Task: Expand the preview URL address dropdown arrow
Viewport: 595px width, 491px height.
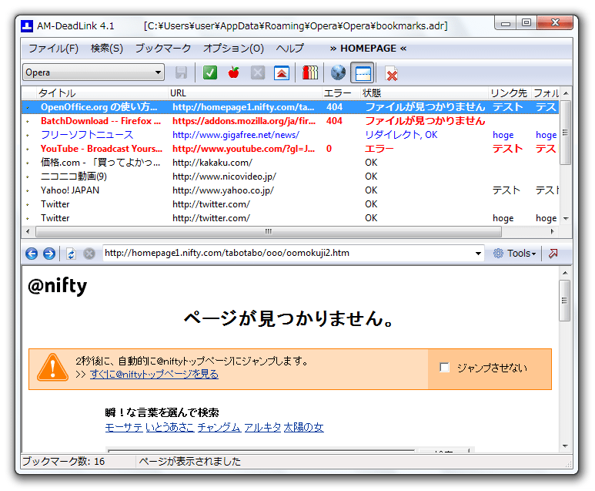Action: click(x=478, y=254)
